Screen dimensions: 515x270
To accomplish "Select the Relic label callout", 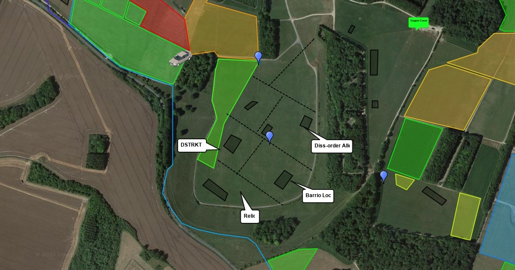I will point(250,216).
